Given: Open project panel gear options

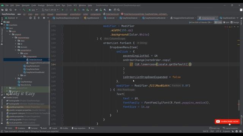Looking at the screenshot, I should 44,18.
